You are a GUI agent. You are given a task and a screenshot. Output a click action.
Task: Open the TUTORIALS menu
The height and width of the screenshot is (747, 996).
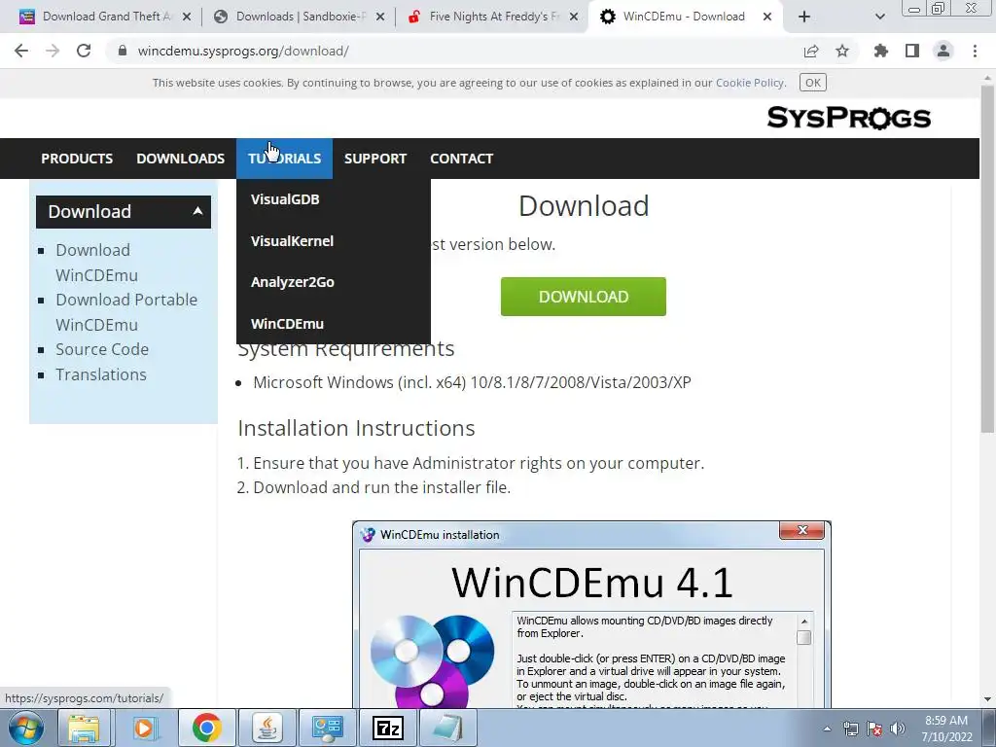tap(285, 159)
